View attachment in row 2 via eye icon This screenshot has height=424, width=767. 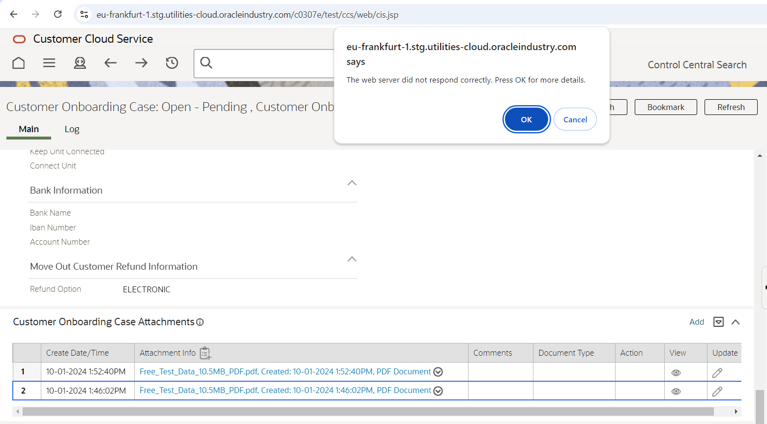676,391
